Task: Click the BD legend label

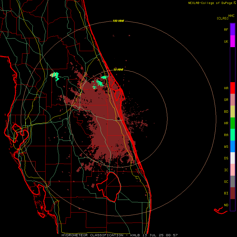Action: (226, 112)
